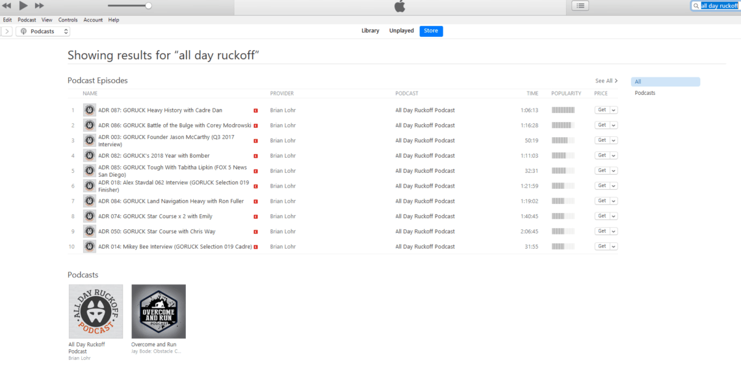The image size is (741, 365).
Task: Open 'ADR 074: GORUCK Star Course x 2 with Emily'
Action: tap(155, 216)
